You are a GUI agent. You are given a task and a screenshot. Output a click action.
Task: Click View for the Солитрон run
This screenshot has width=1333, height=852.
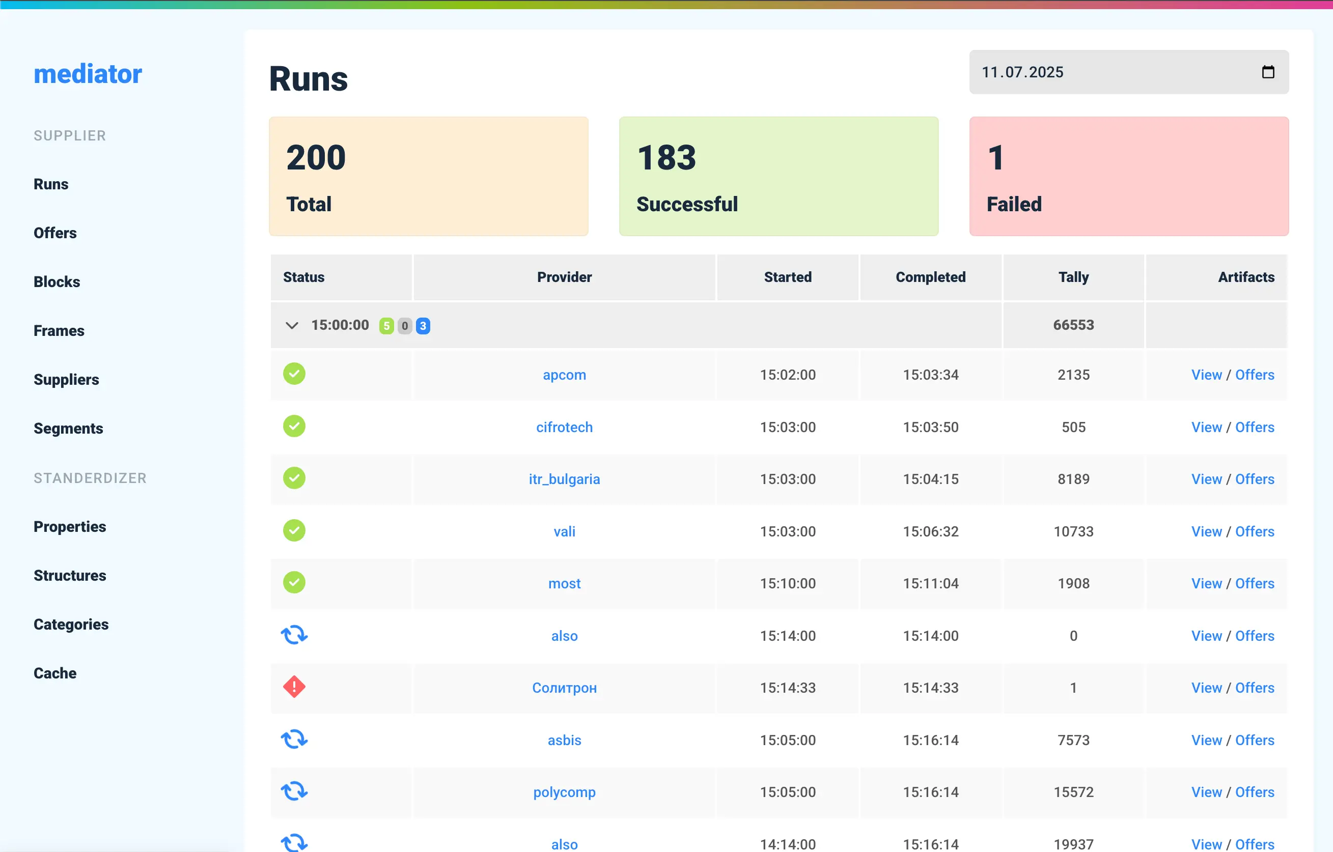pos(1206,688)
